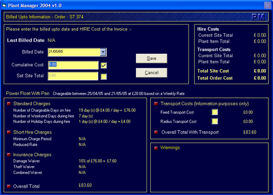The height and width of the screenshot is (195, 273).
Task: Click Hire Costs Current Site Total amount
Action: (x=260, y=35)
